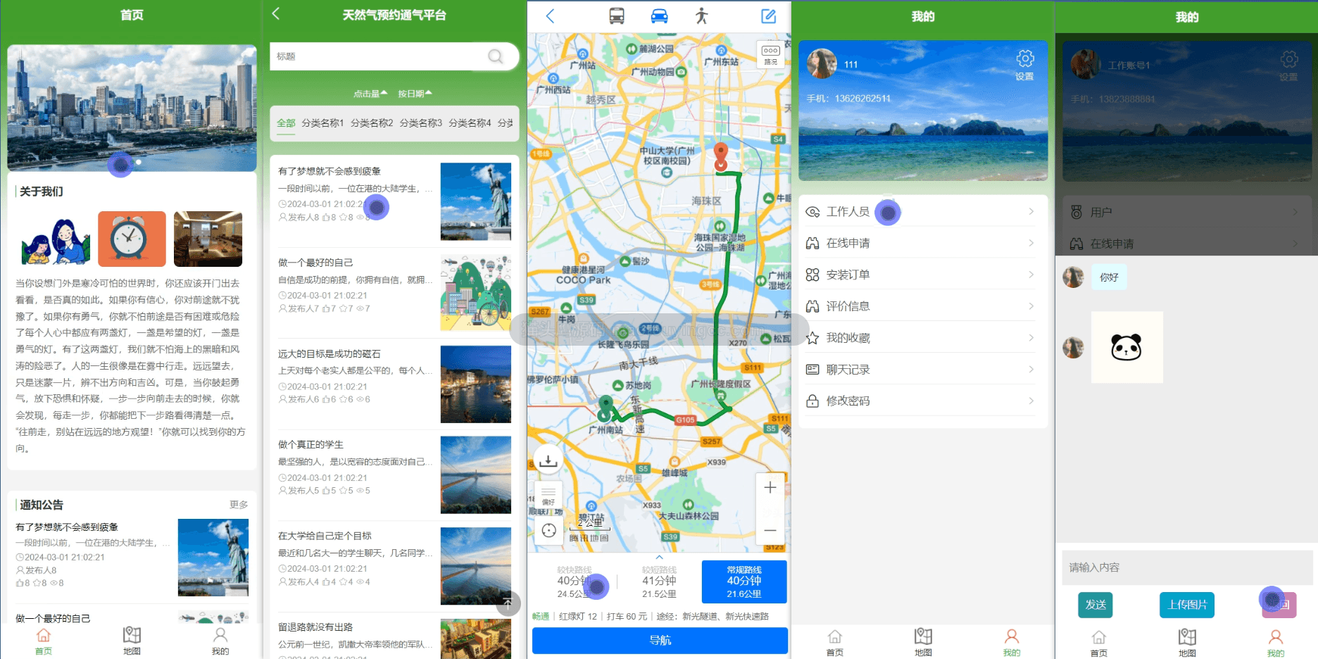Open the 工作人员 row chevron
Screen dimensions: 1318x659
coord(1031,211)
